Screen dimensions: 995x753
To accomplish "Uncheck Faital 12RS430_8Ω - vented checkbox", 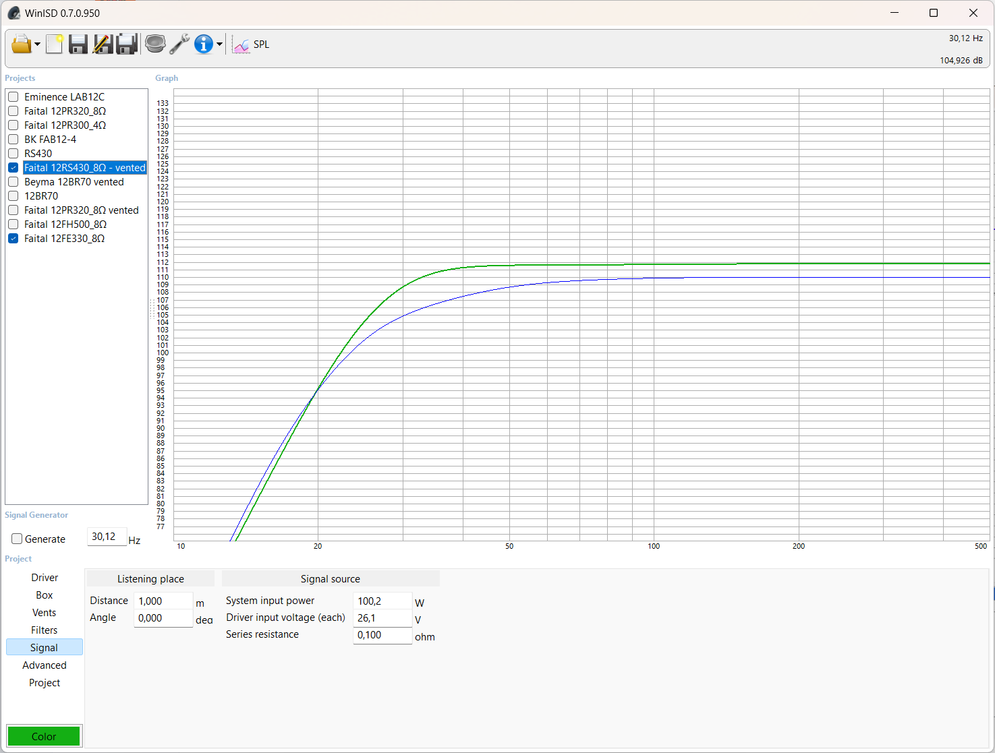I will 13,168.
